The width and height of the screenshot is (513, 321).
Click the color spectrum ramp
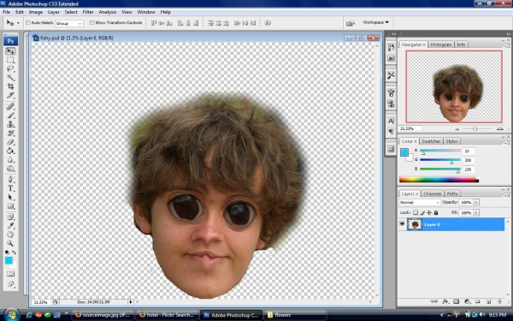tap(439, 180)
